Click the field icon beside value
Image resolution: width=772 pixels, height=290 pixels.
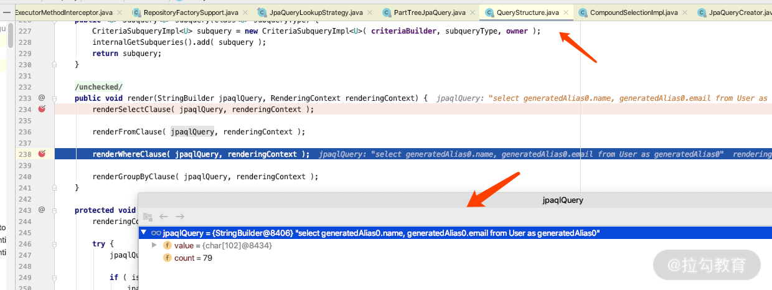[167, 245]
